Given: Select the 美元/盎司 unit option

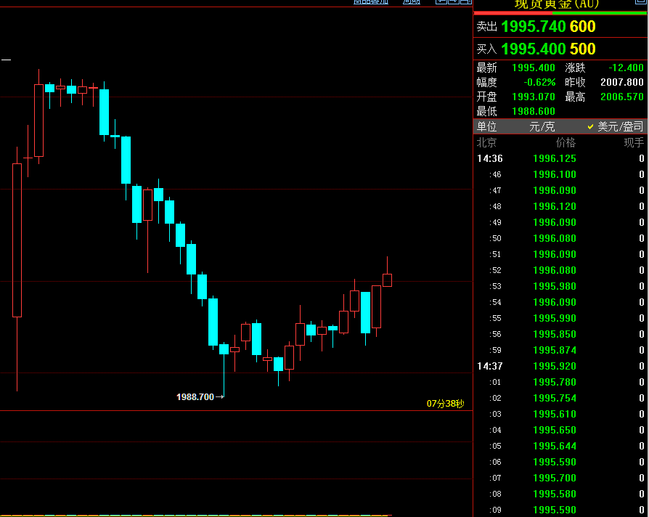Looking at the screenshot, I should tap(620, 126).
